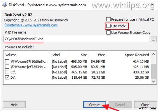
Task: Sort by the Volume column header
Action: [26, 55]
